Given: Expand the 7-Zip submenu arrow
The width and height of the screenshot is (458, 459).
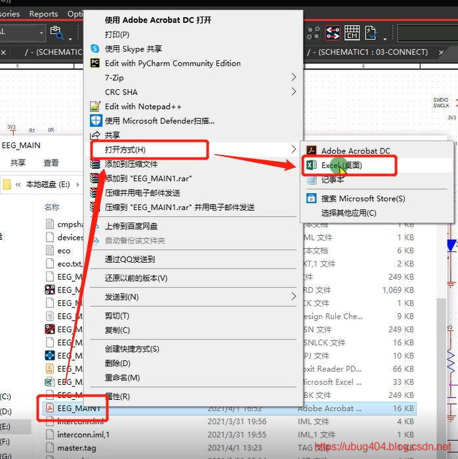Looking at the screenshot, I should tap(294, 77).
